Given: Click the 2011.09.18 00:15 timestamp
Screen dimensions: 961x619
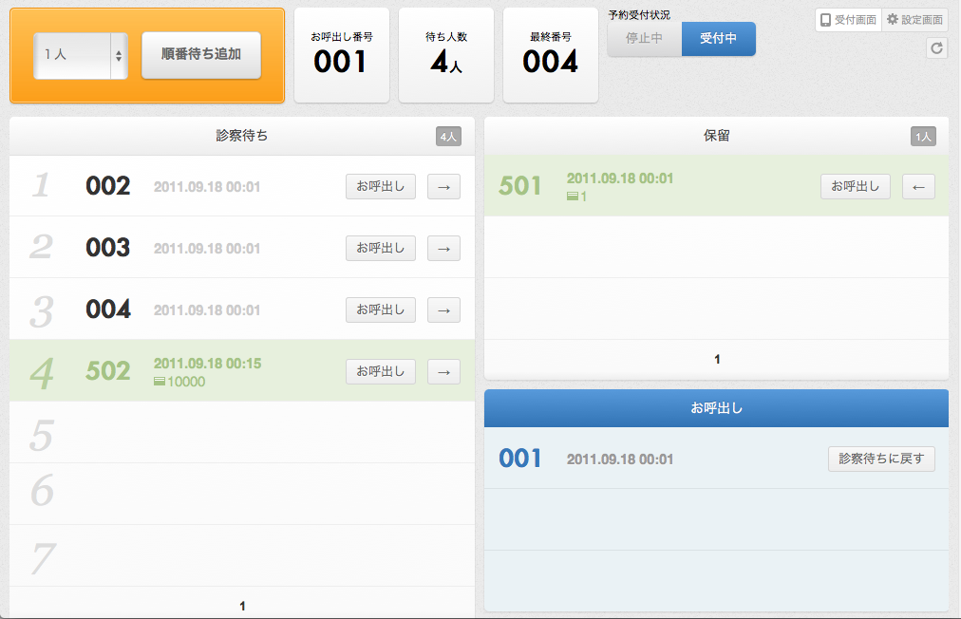Looking at the screenshot, I should click(207, 364).
